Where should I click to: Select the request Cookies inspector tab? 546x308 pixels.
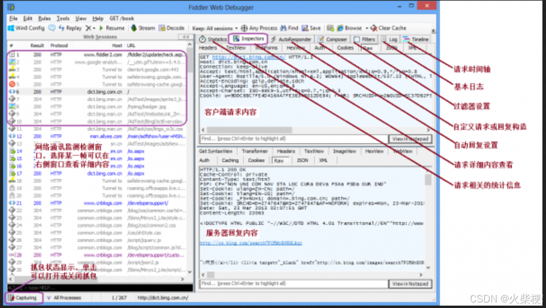345,48
